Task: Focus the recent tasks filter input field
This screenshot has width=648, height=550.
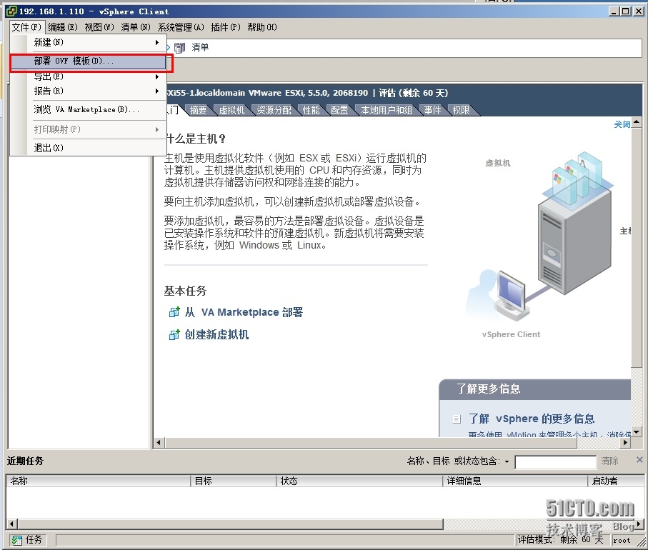Action: 555,462
